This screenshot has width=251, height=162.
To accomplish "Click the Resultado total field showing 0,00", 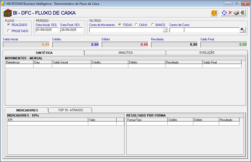I will click(174, 45).
